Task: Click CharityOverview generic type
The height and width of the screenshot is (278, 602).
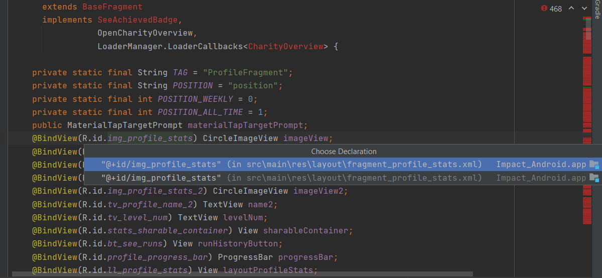Action: coord(285,47)
